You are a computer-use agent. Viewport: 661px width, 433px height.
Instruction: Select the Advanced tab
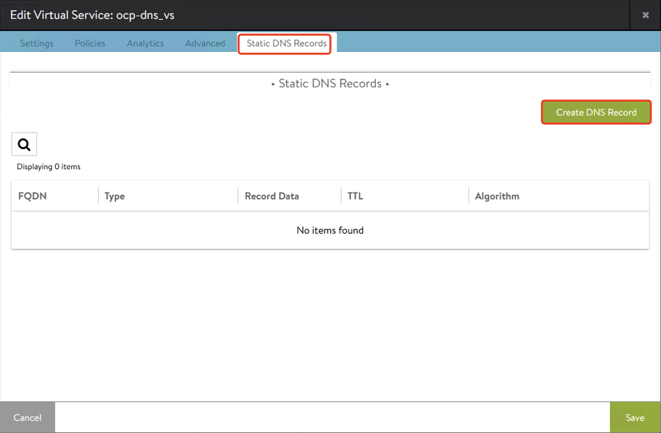pyautogui.click(x=205, y=43)
